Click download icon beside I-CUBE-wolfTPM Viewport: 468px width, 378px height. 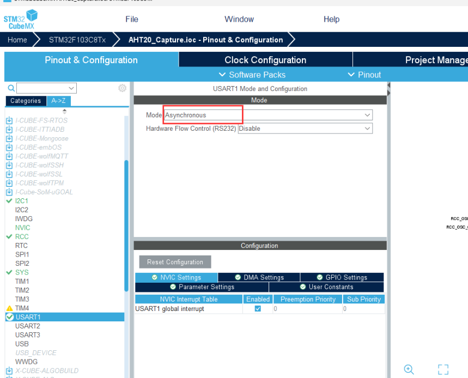(x=9, y=183)
